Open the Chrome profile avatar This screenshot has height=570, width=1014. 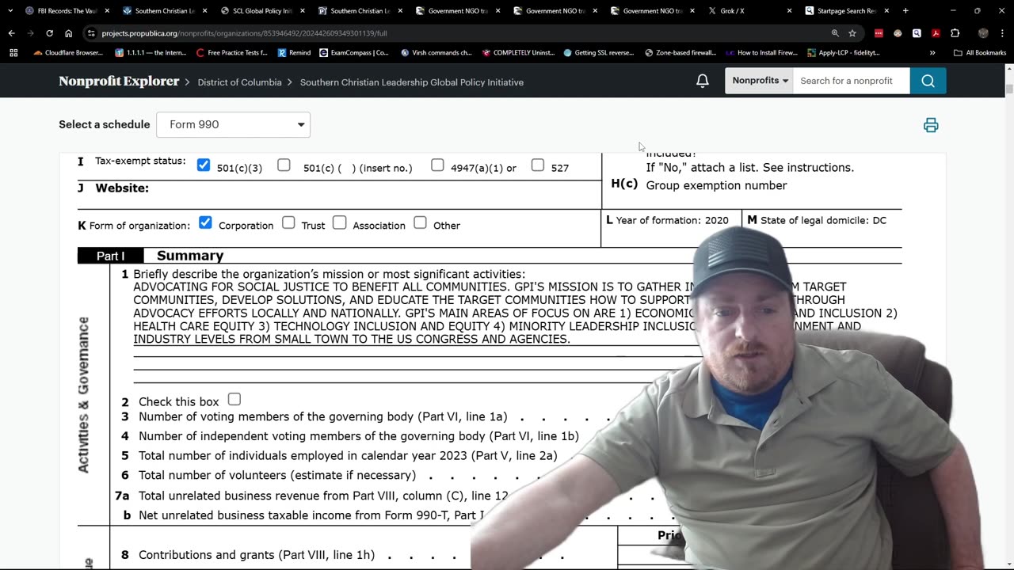pyautogui.click(x=983, y=33)
